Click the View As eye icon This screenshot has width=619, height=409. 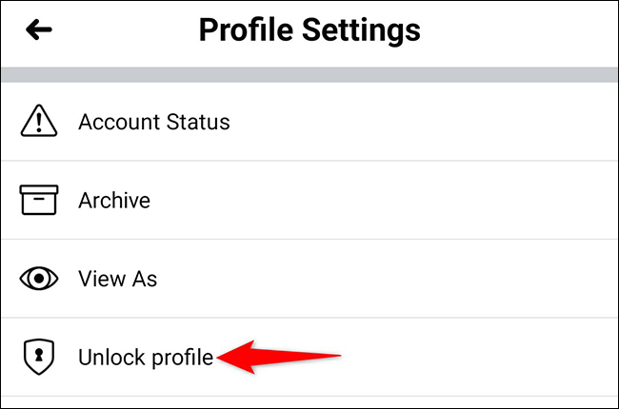click(39, 279)
